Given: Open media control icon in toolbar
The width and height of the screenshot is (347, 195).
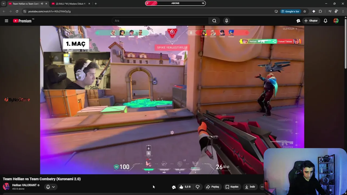Looking at the screenshot, I should click(330, 11).
